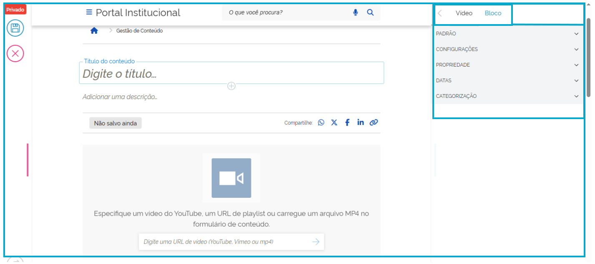Submit video URL with arrow button
Viewport: 595px width, 264px height.
click(316, 242)
